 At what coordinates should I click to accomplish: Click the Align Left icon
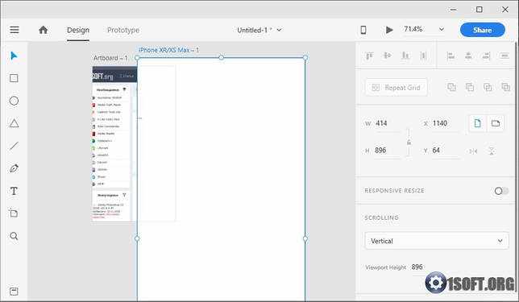tap(450, 56)
